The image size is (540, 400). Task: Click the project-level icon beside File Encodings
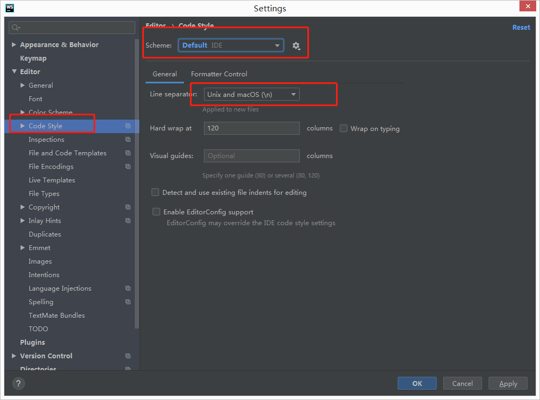(x=128, y=166)
